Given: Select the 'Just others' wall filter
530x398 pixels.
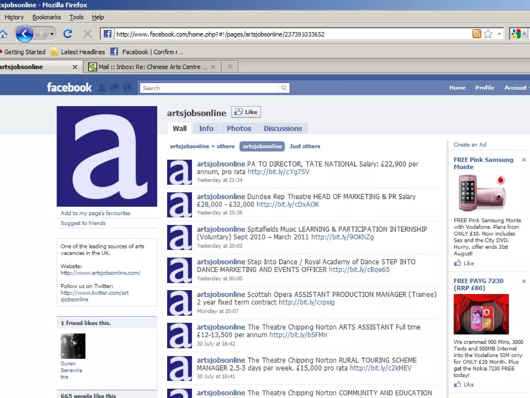Looking at the screenshot, I should point(305,146).
